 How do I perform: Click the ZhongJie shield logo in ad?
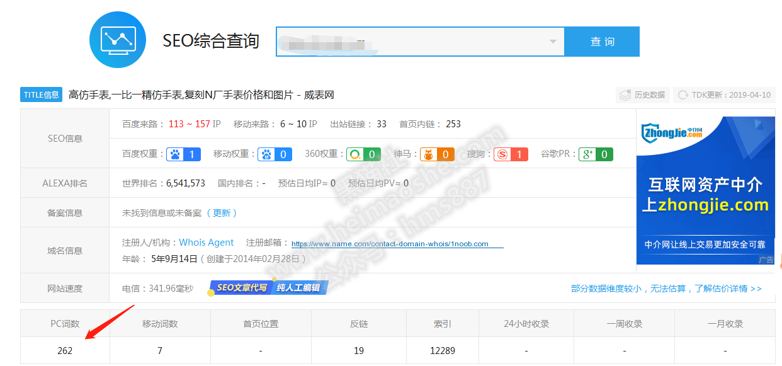click(x=672, y=132)
